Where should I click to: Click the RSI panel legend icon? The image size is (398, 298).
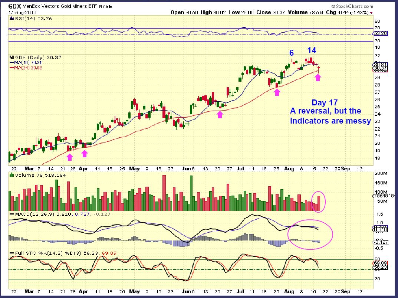(x=11, y=18)
